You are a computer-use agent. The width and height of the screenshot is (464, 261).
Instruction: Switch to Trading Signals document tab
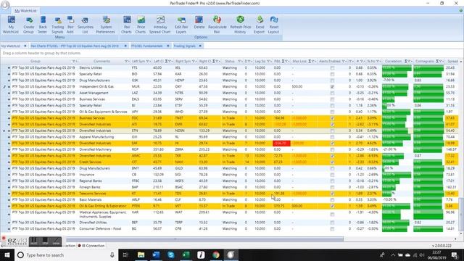pos(184,46)
